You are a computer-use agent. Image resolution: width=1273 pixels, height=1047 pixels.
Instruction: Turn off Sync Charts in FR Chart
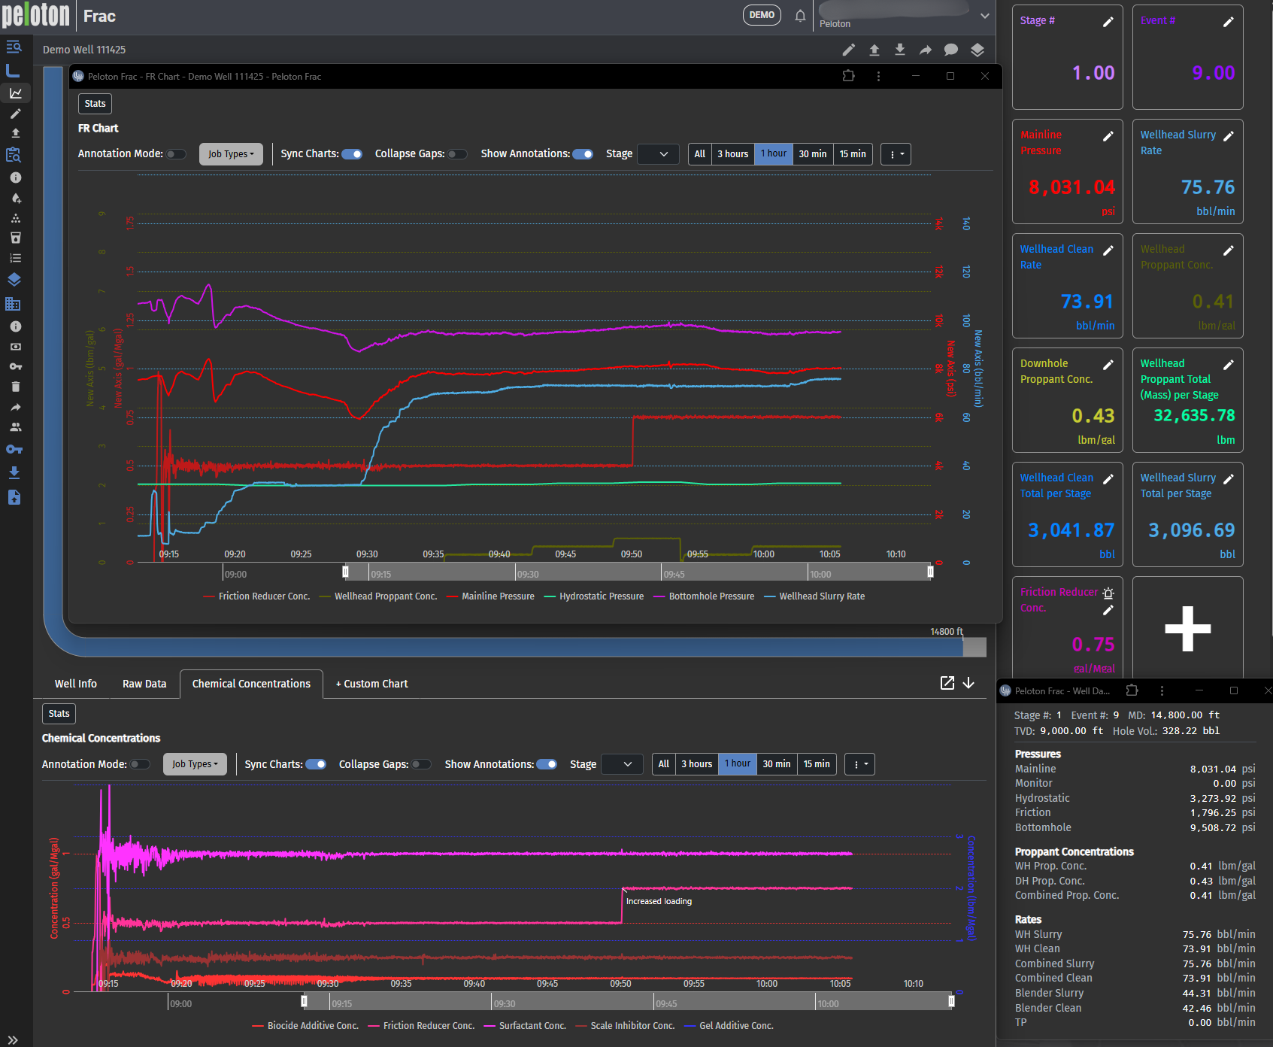[x=352, y=154]
